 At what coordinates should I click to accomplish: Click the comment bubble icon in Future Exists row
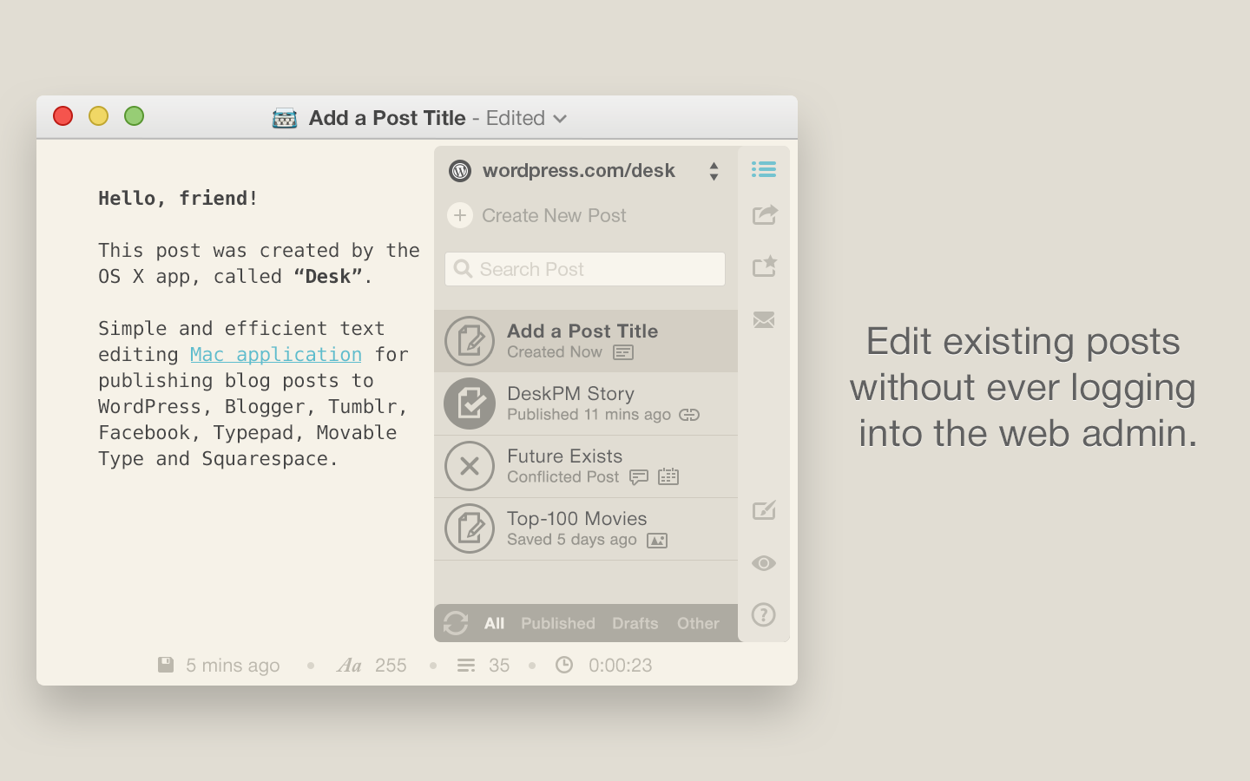[639, 477]
